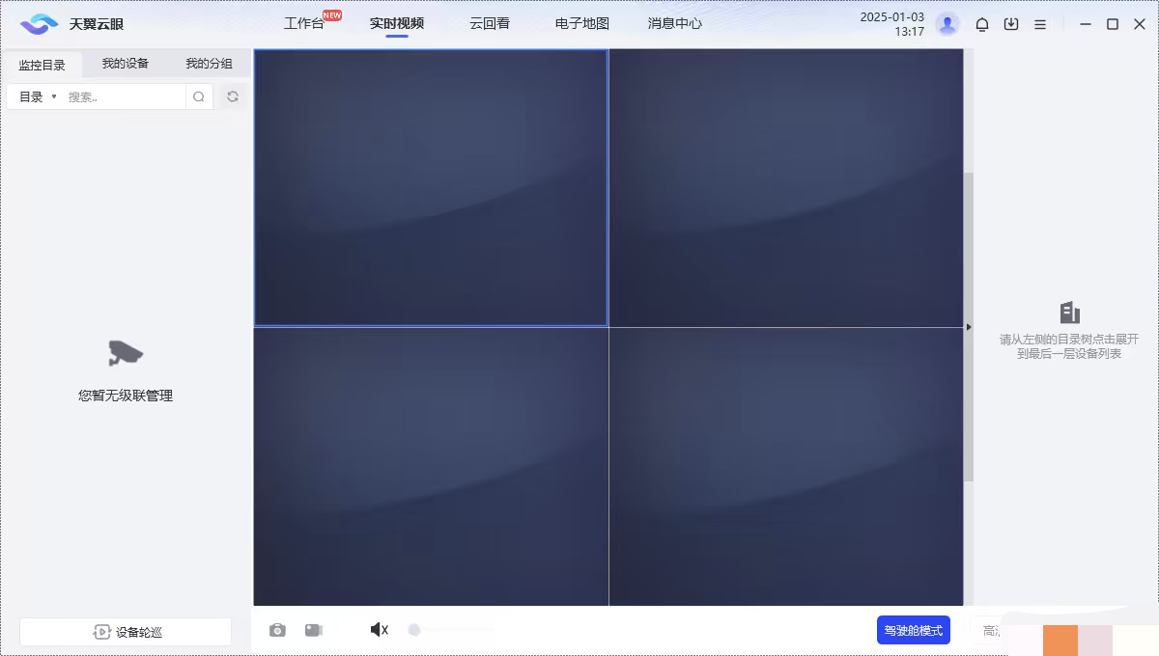The width and height of the screenshot is (1159, 656).
Task: Open the hamburger menu in the titlebar
Action: click(x=1040, y=23)
